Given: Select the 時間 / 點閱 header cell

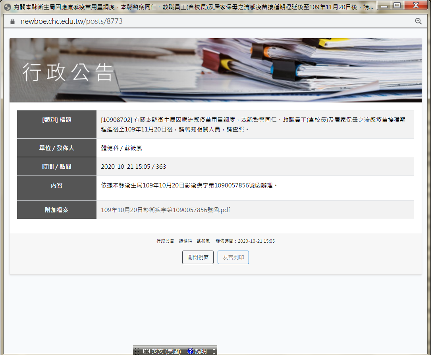Looking at the screenshot, I should (57, 166).
